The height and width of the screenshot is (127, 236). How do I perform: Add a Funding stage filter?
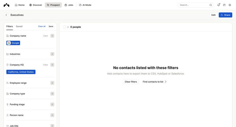[x=52, y=104]
